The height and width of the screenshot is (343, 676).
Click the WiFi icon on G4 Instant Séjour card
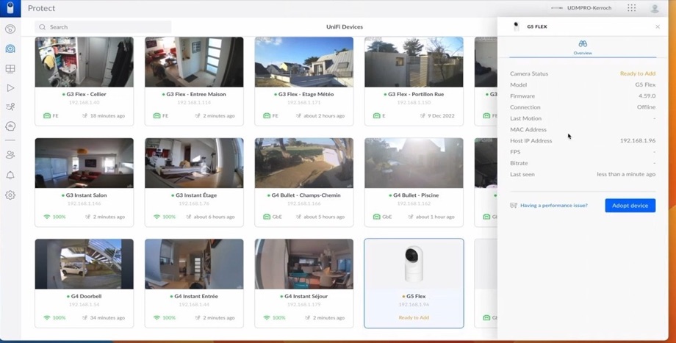coord(267,317)
